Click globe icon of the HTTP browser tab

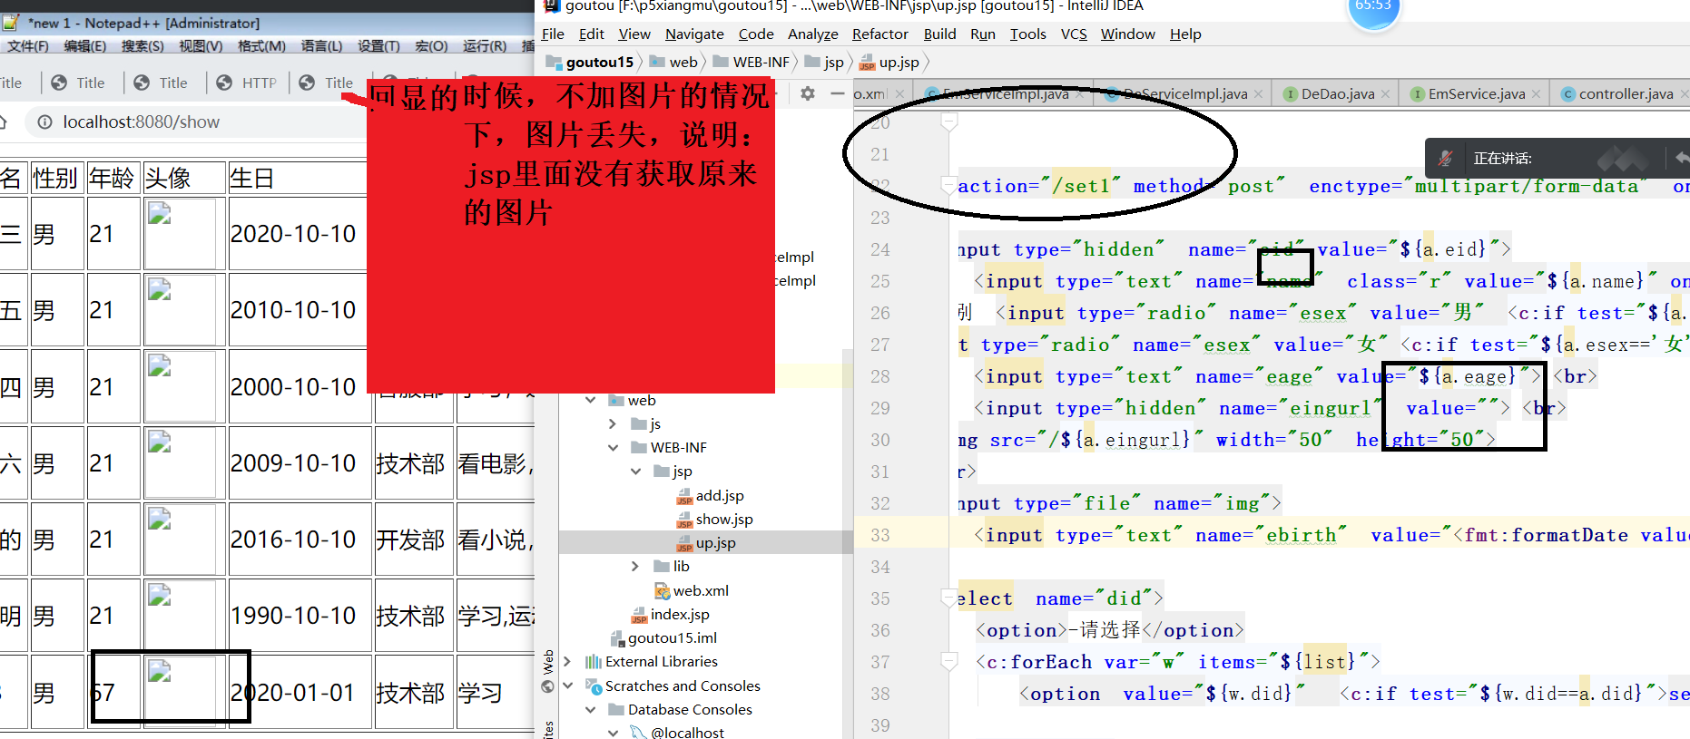[224, 83]
